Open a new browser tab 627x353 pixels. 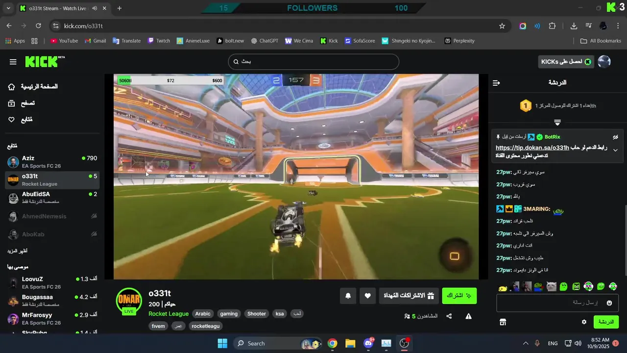click(119, 8)
